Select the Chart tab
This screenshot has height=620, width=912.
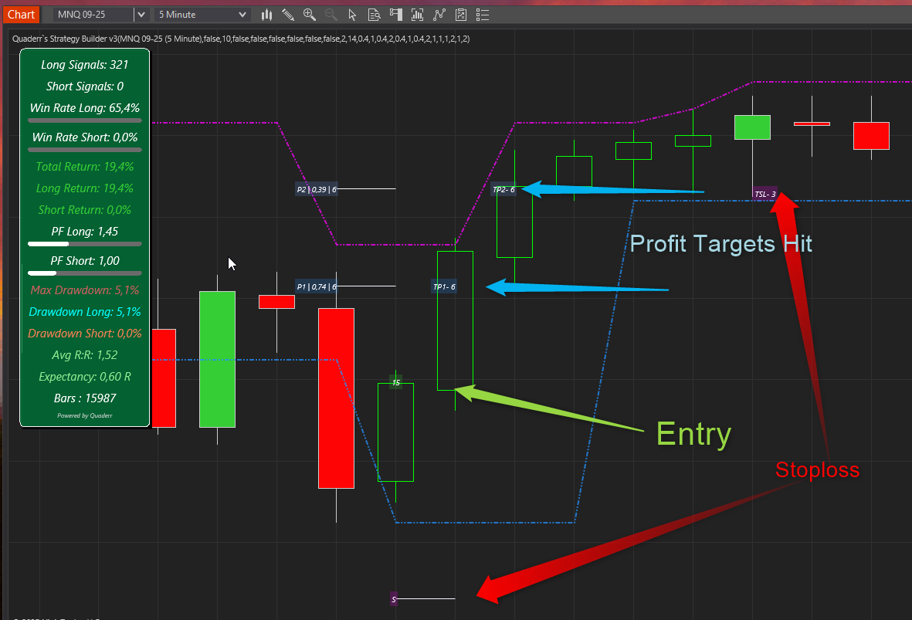pyautogui.click(x=21, y=15)
